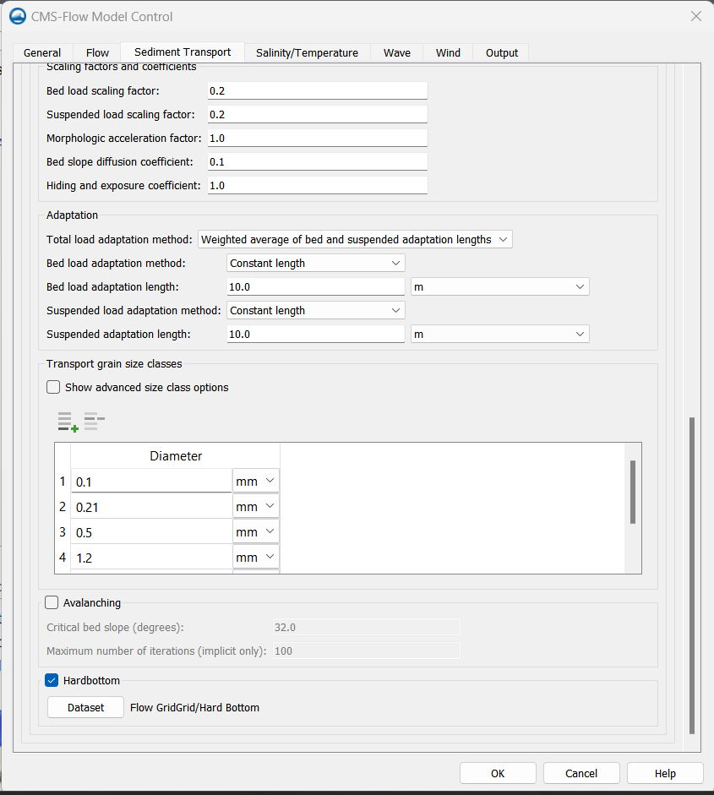The height and width of the screenshot is (795, 714).
Task: Change Bed load adaptation length units
Action: 500,287
